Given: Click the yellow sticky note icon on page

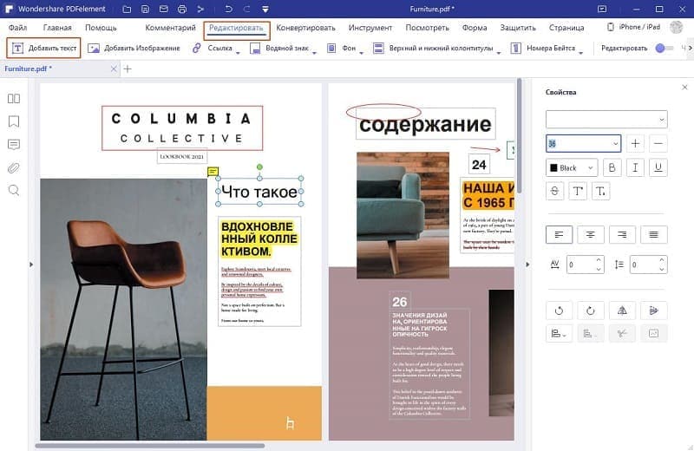Looking at the screenshot, I should 213,171.
